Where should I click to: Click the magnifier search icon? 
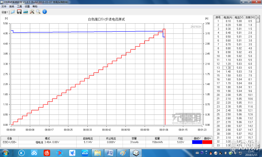point(38,12)
